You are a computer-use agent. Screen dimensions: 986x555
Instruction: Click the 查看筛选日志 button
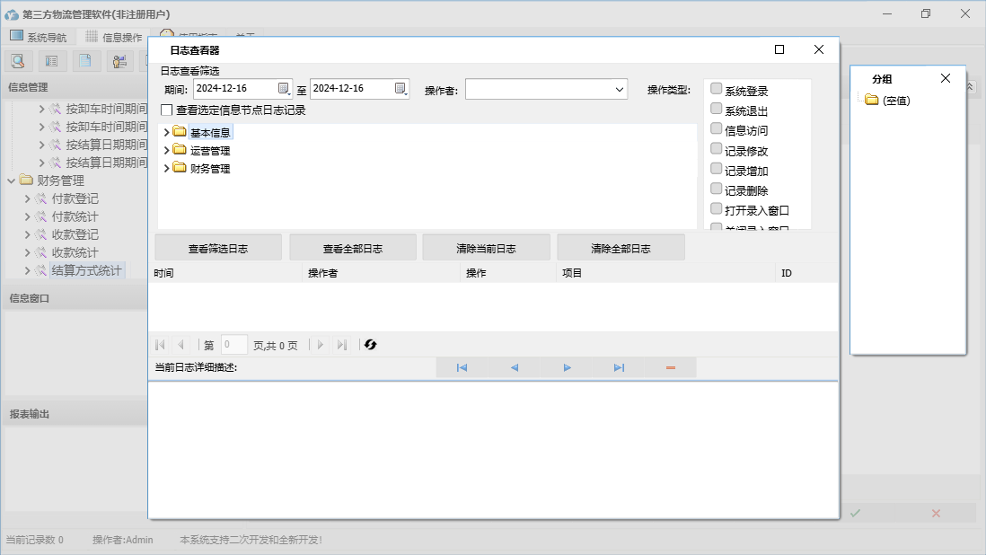point(218,248)
